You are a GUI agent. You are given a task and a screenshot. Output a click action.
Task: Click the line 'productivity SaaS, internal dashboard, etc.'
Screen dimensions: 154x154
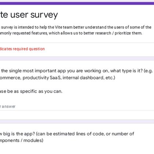click(x=58, y=78)
